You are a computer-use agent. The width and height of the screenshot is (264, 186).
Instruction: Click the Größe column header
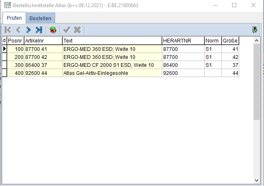pyautogui.click(x=230, y=41)
